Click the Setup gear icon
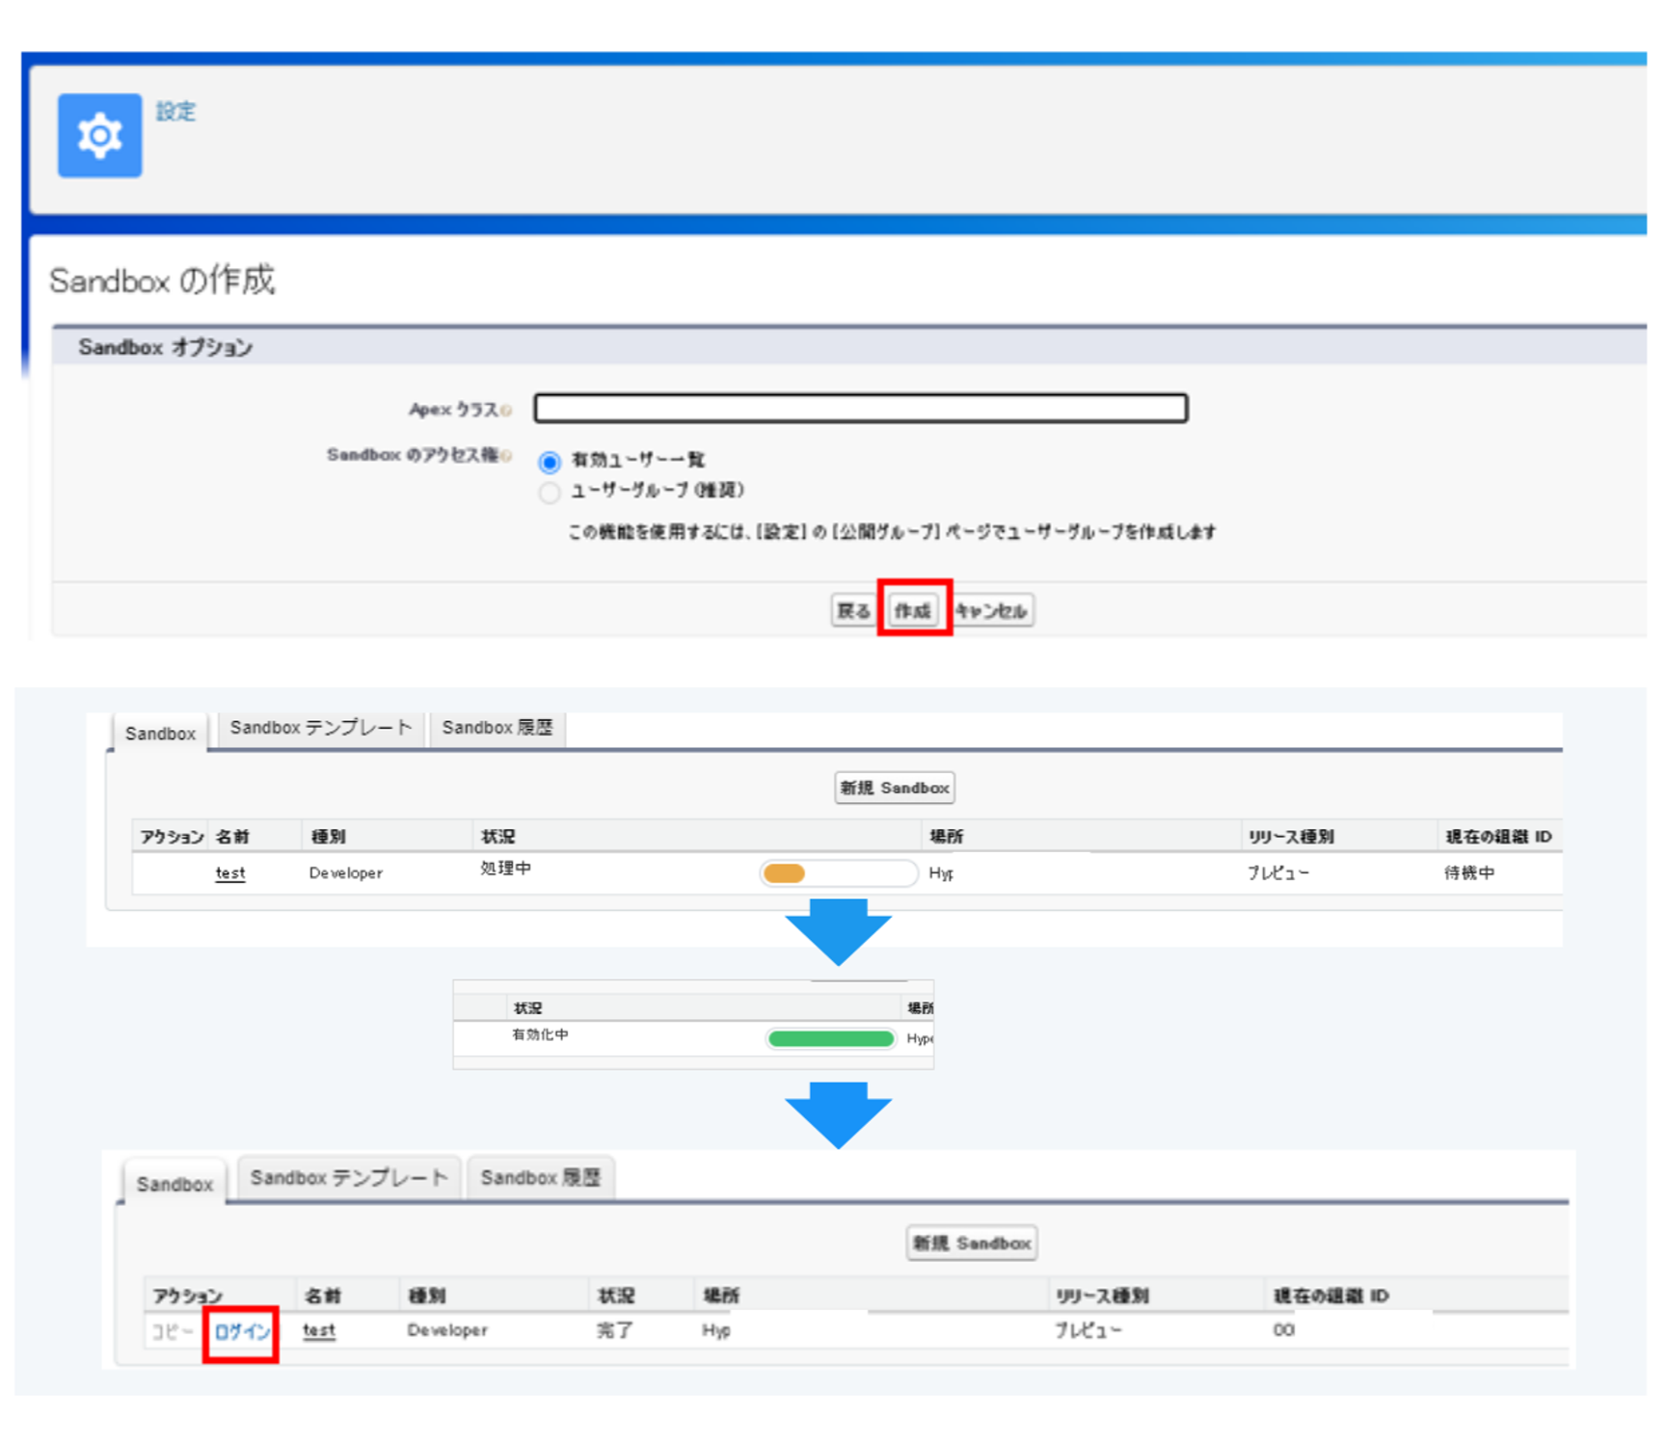The image size is (1667, 1446). point(99,134)
